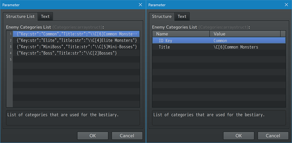Screen dimensions: 292x143
Task: Pick the MiniBoss list entry
Action: (77, 47)
